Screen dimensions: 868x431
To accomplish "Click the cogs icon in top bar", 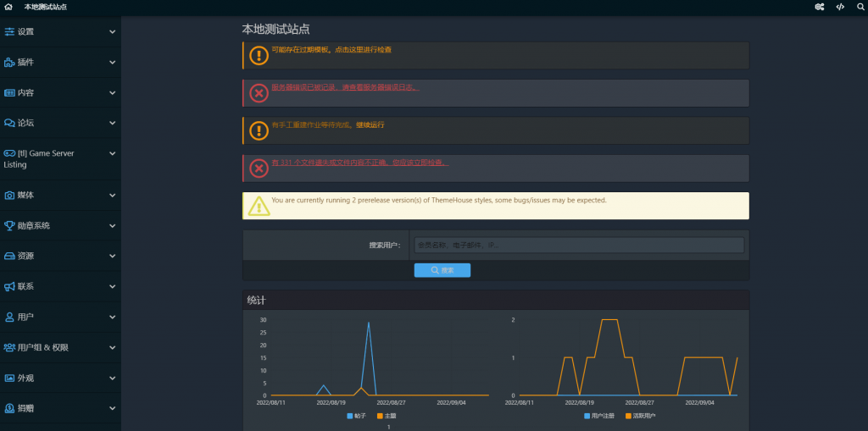I will (820, 7).
